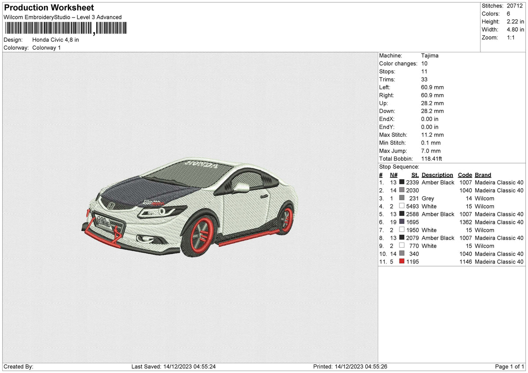Select the black swatch in stop row 1
Viewport: 528px width, 373px height.
402,182
